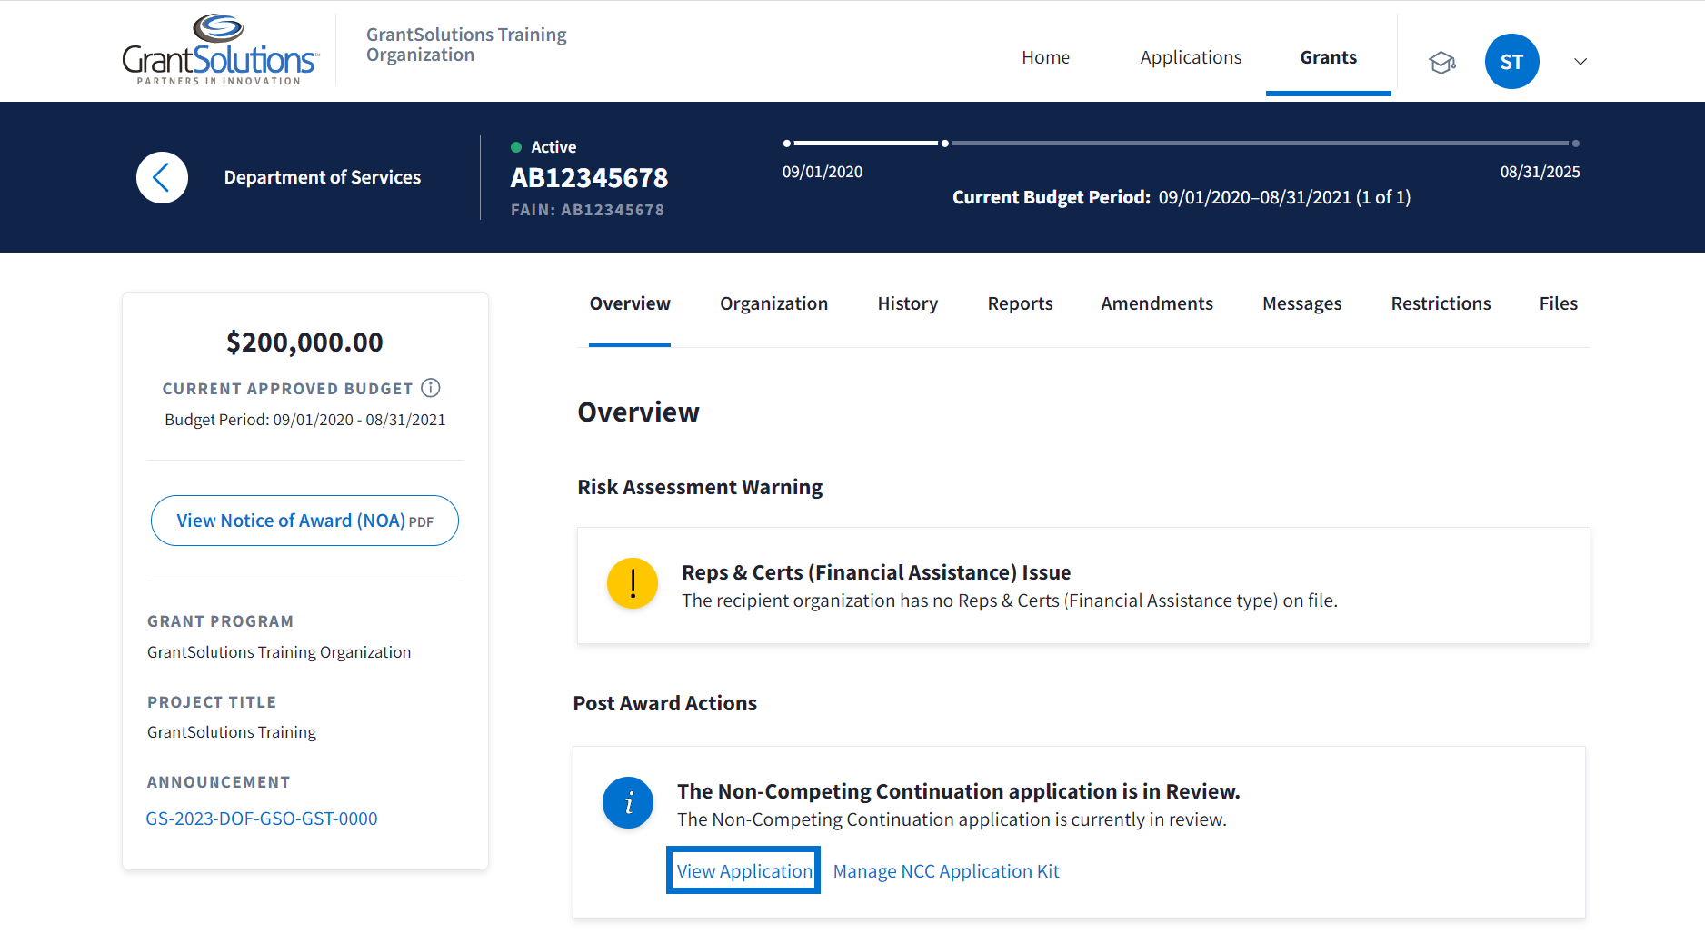1705x943 pixels.
Task: Click the GrantSolutions logo
Action: pos(220,51)
